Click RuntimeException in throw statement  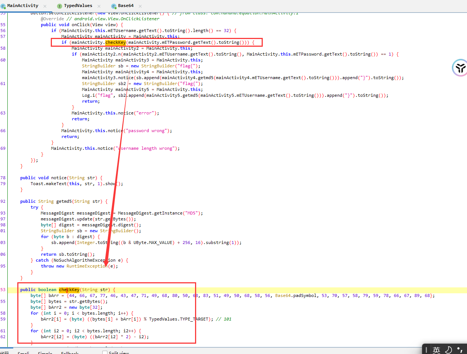(87, 266)
